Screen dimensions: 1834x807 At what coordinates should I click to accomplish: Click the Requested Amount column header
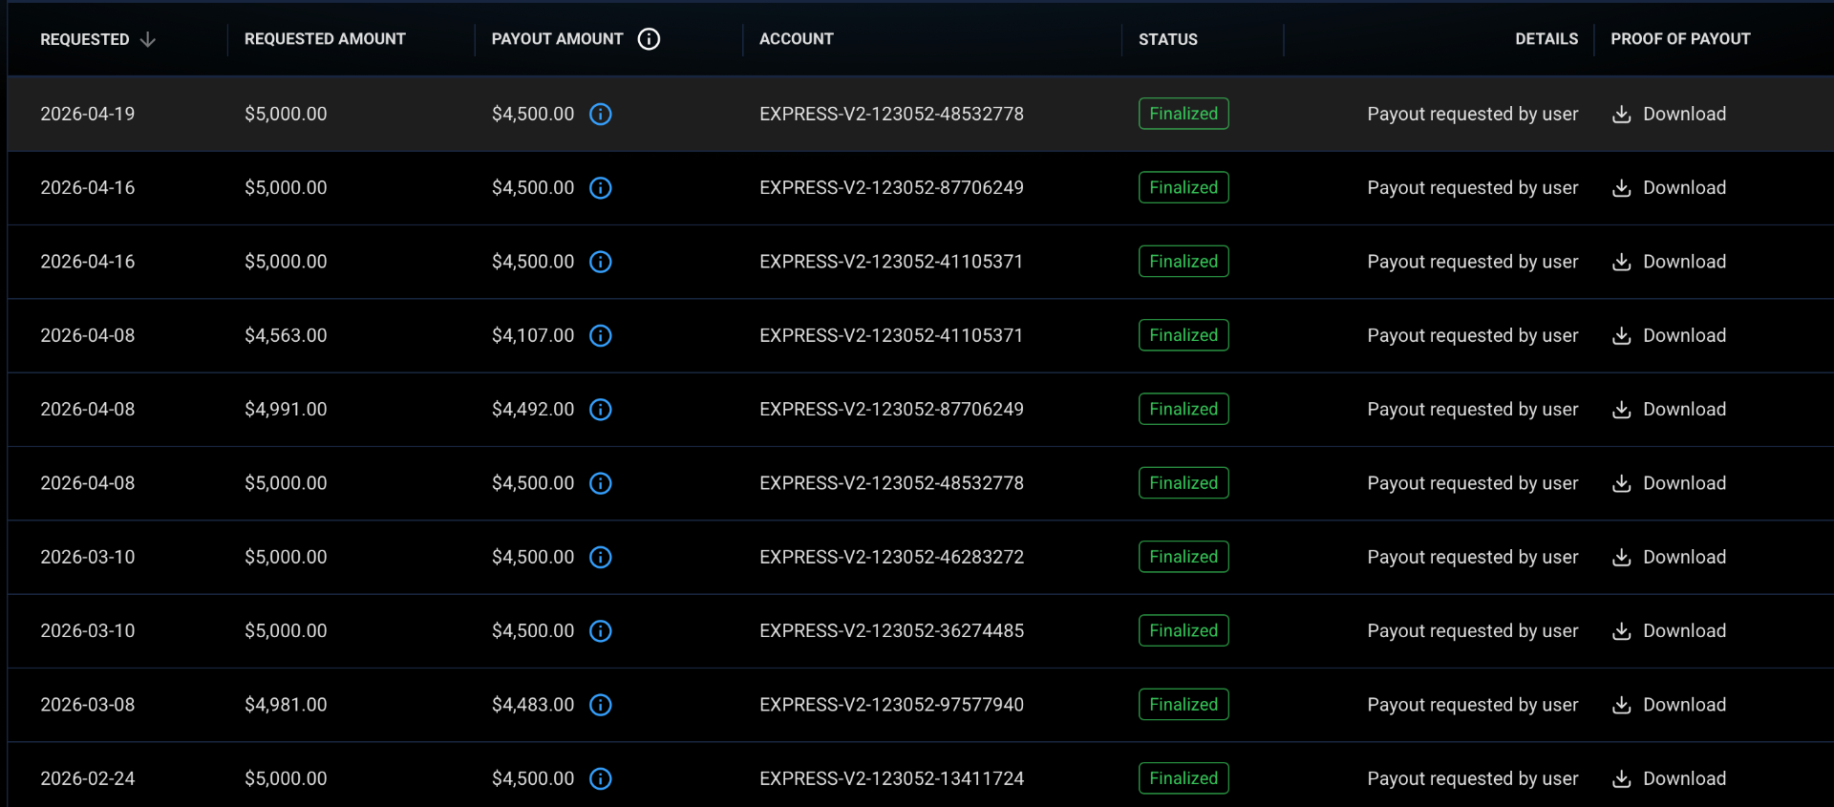coord(325,39)
